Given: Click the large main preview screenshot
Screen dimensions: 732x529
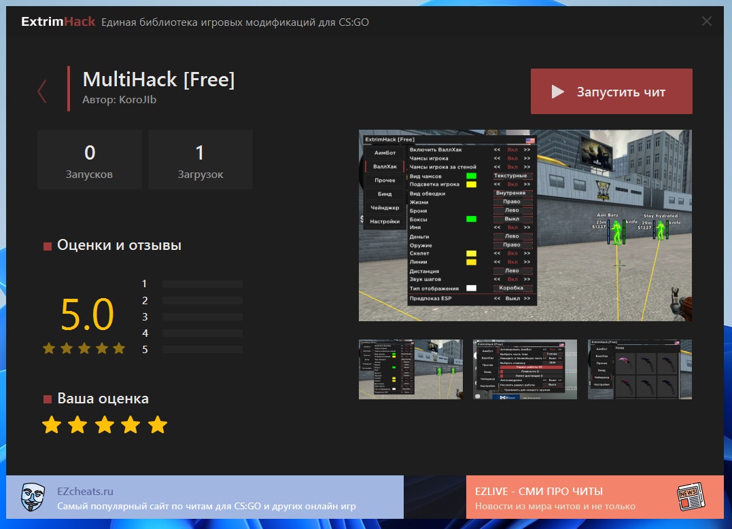Looking at the screenshot, I should pos(525,225).
